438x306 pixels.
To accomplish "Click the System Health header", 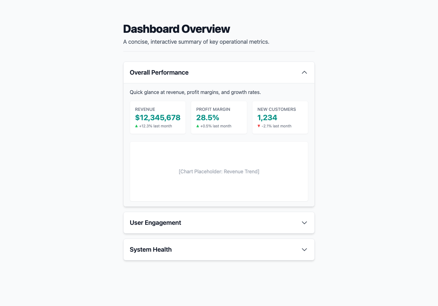I will coord(151,249).
